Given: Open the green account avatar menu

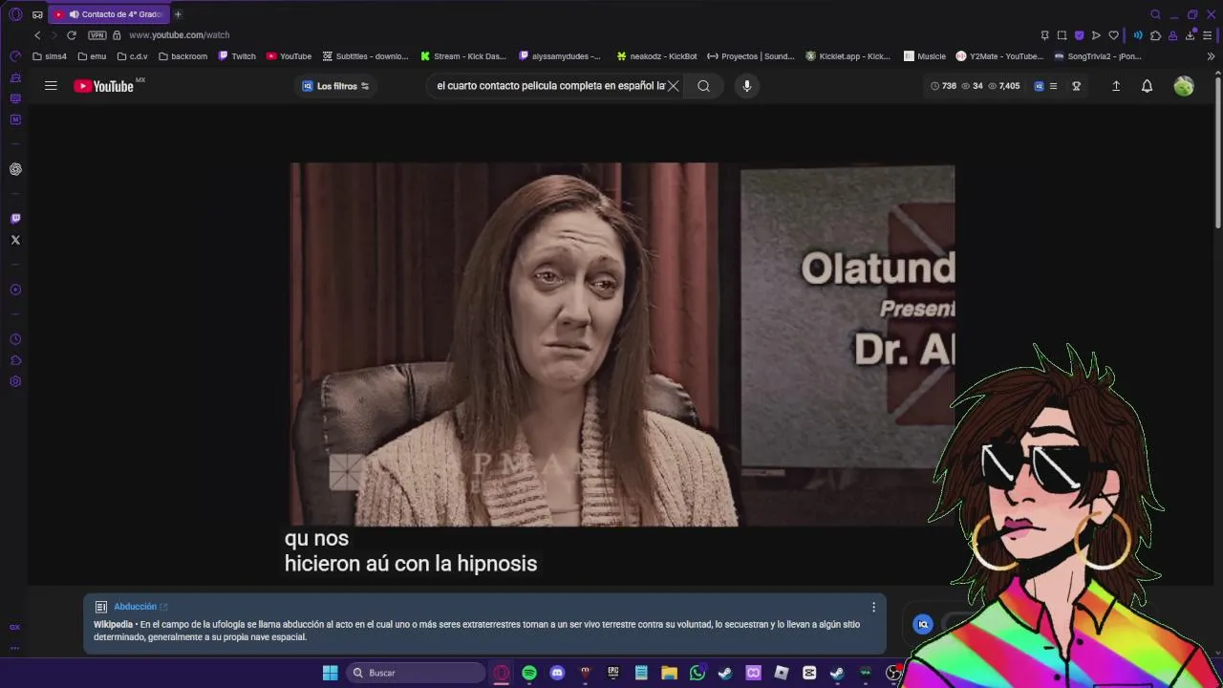Looking at the screenshot, I should pyautogui.click(x=1184, y=86).
